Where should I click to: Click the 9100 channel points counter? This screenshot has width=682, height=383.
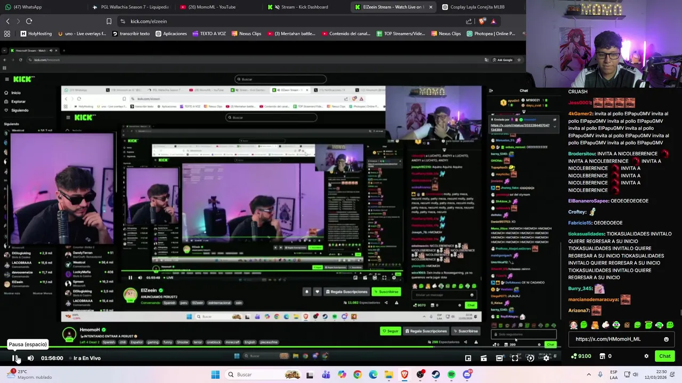tap(581, 356)
